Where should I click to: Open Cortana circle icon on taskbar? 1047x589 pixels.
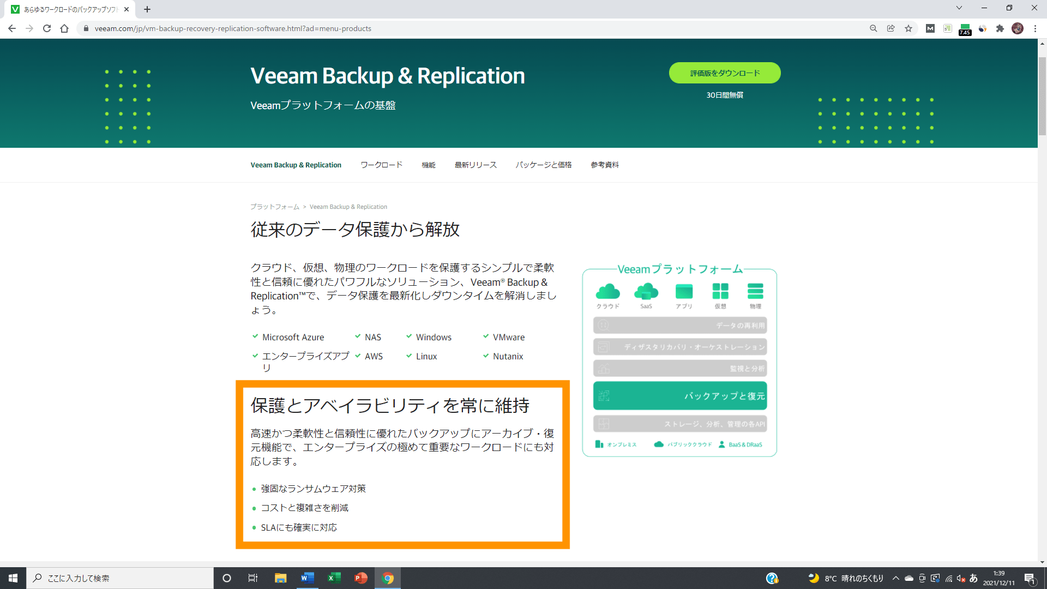(x=227, y=578)
